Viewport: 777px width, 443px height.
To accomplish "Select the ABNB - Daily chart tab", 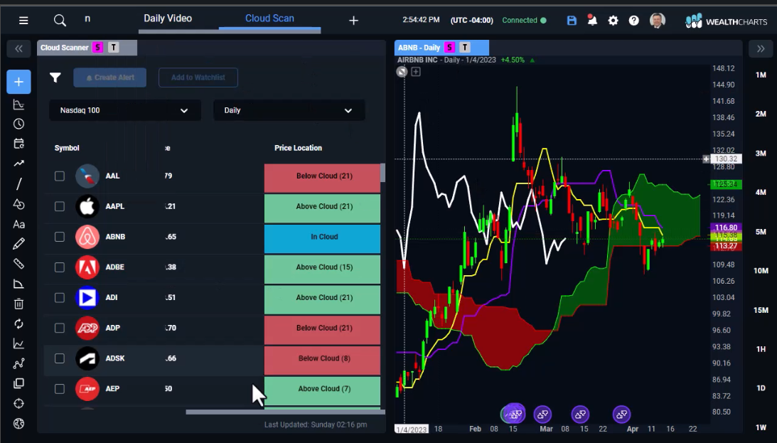I will point(419,48).
